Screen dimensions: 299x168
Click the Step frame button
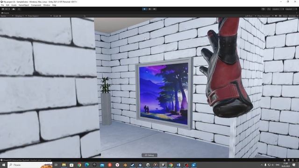[x=155, y=9]
